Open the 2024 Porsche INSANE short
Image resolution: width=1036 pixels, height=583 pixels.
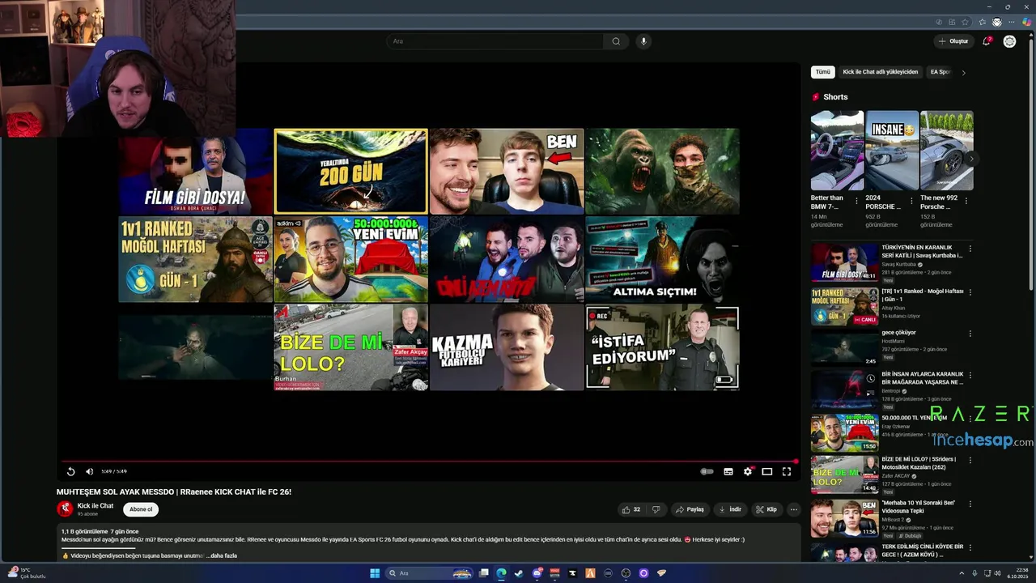point(892,151)
